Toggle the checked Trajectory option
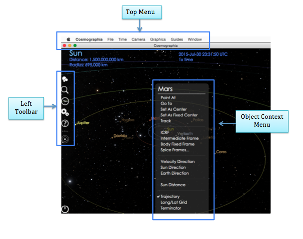Viewport: 303px width, 239px height. click(x=170, y=197)
